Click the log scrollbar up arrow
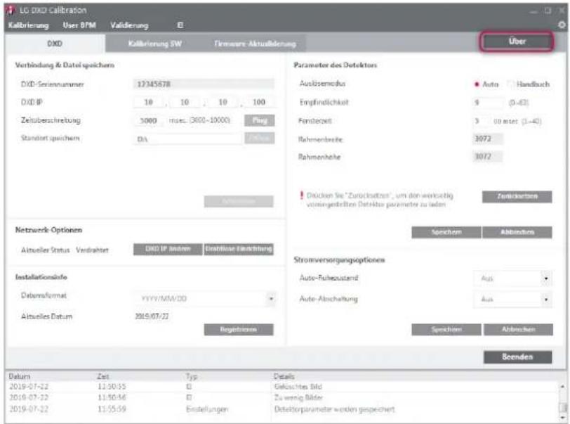This screenshot has width=570, height=424. click(563, 386)
